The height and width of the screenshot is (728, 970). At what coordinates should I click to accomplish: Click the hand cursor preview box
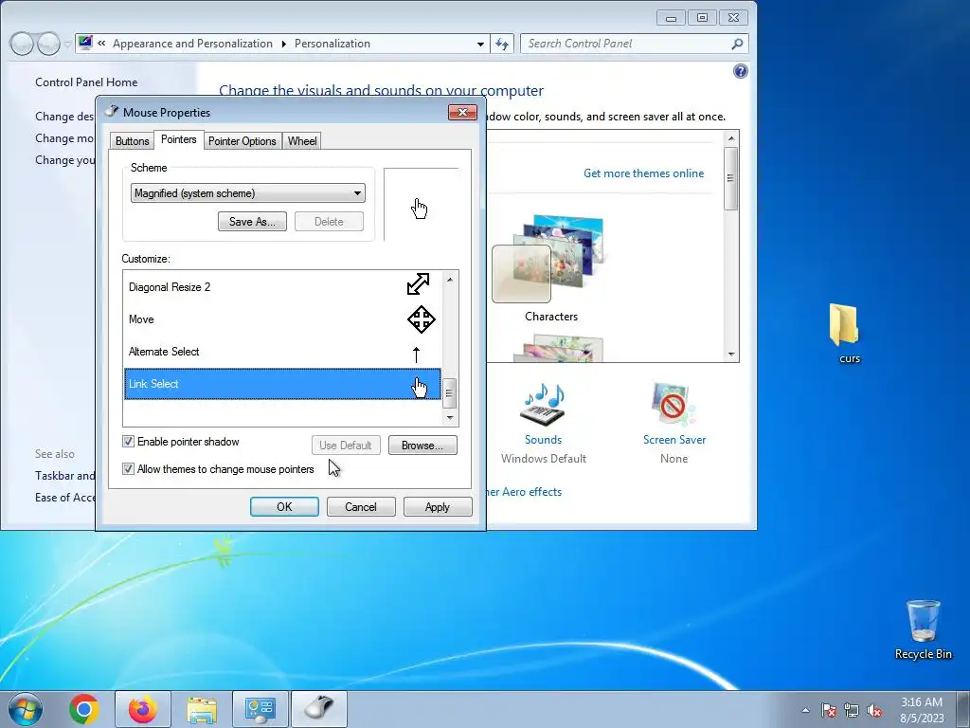click(422, 205)
